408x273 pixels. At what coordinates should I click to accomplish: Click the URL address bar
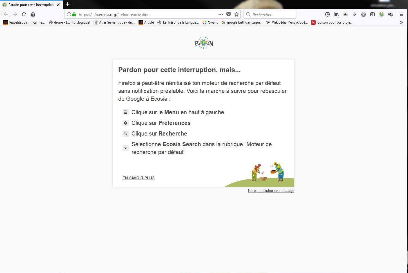pos(146,14)
